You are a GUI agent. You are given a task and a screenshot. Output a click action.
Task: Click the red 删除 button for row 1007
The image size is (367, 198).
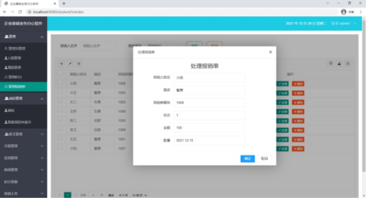298,149
